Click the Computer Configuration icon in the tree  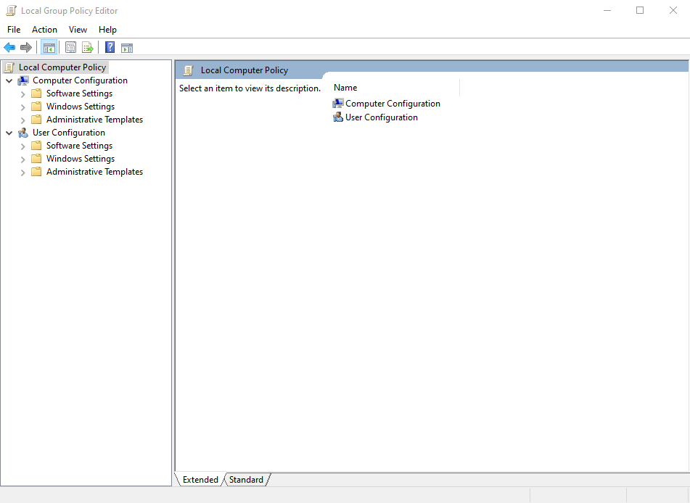coord(23,80)
